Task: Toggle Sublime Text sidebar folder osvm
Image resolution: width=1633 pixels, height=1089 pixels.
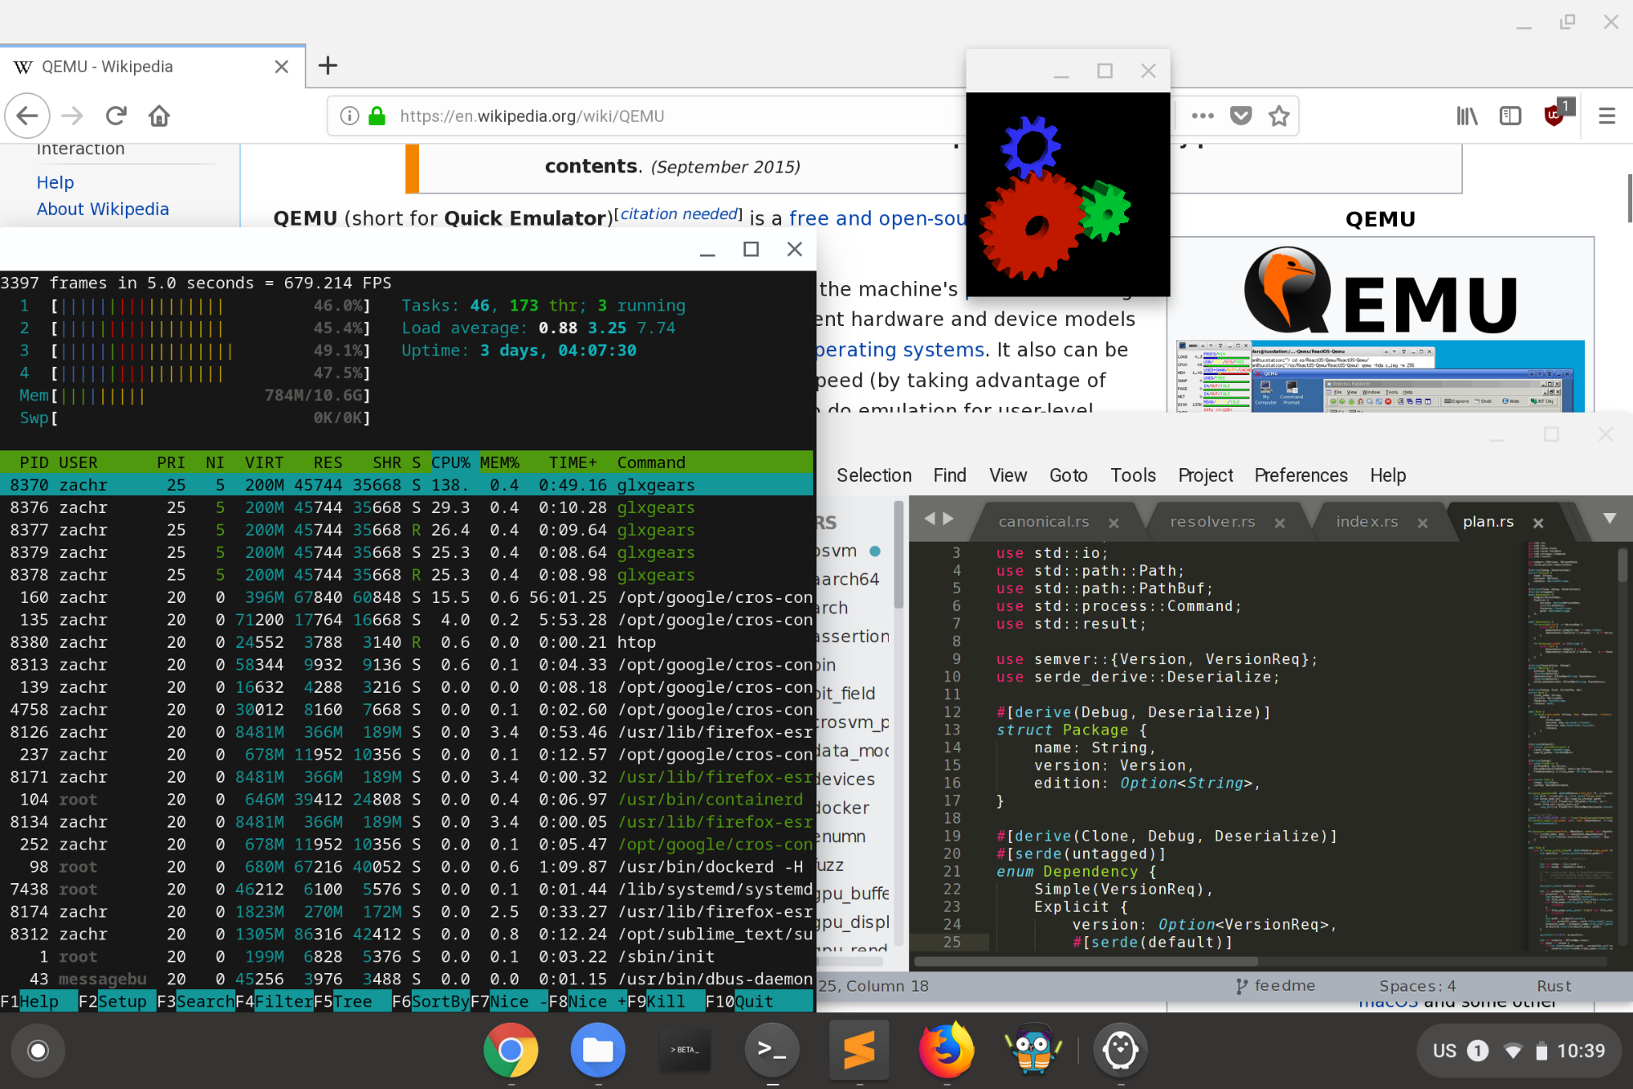Action: 837,551
